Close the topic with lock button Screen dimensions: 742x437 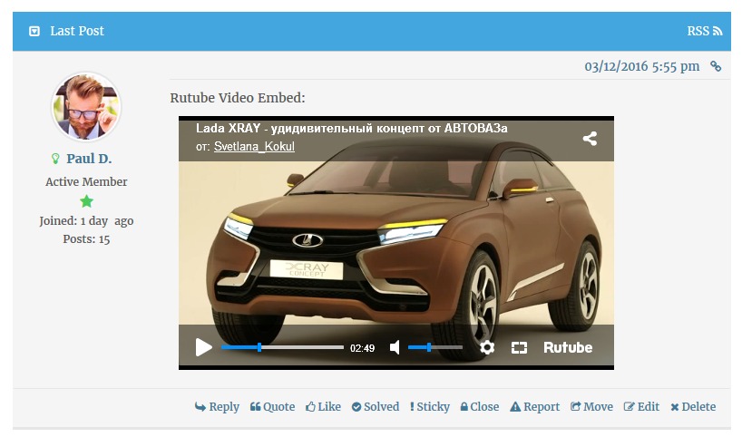(x=480, y=407)
